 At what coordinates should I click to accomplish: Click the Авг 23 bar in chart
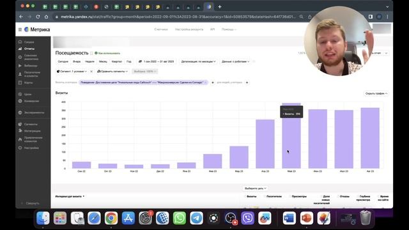370,138
